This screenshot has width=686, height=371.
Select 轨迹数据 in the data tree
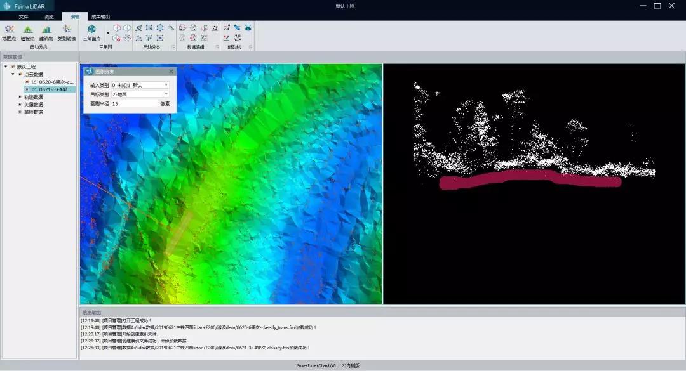(33, 97)
